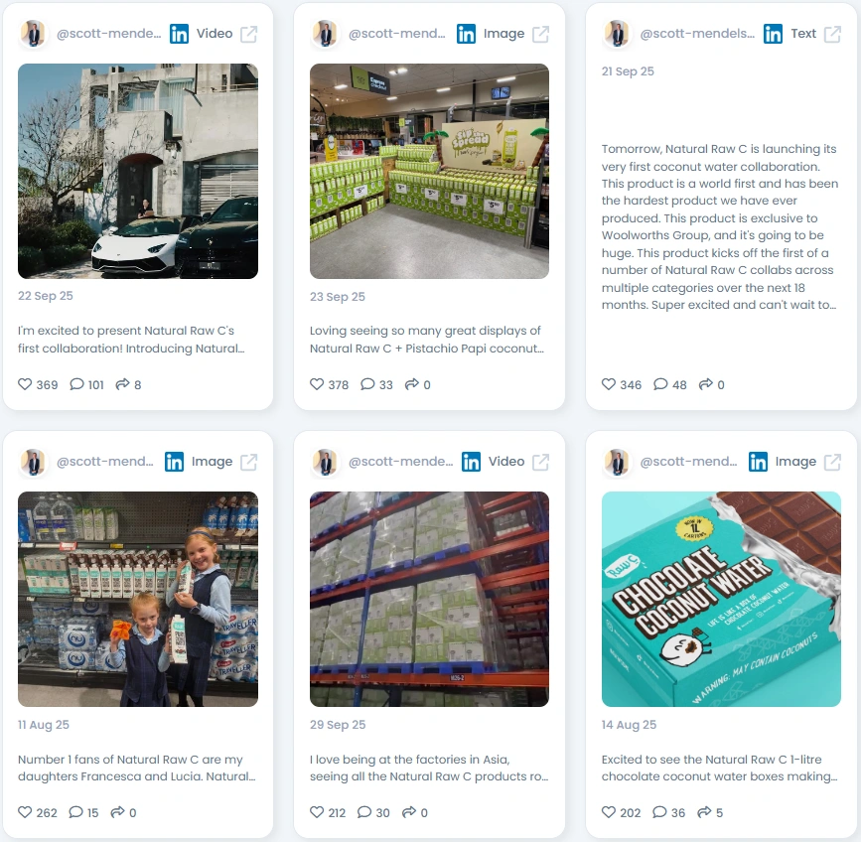Open the post text about daughters Francesca and Lucia
Screen dimensions: 861x842
tap(137, 768)
